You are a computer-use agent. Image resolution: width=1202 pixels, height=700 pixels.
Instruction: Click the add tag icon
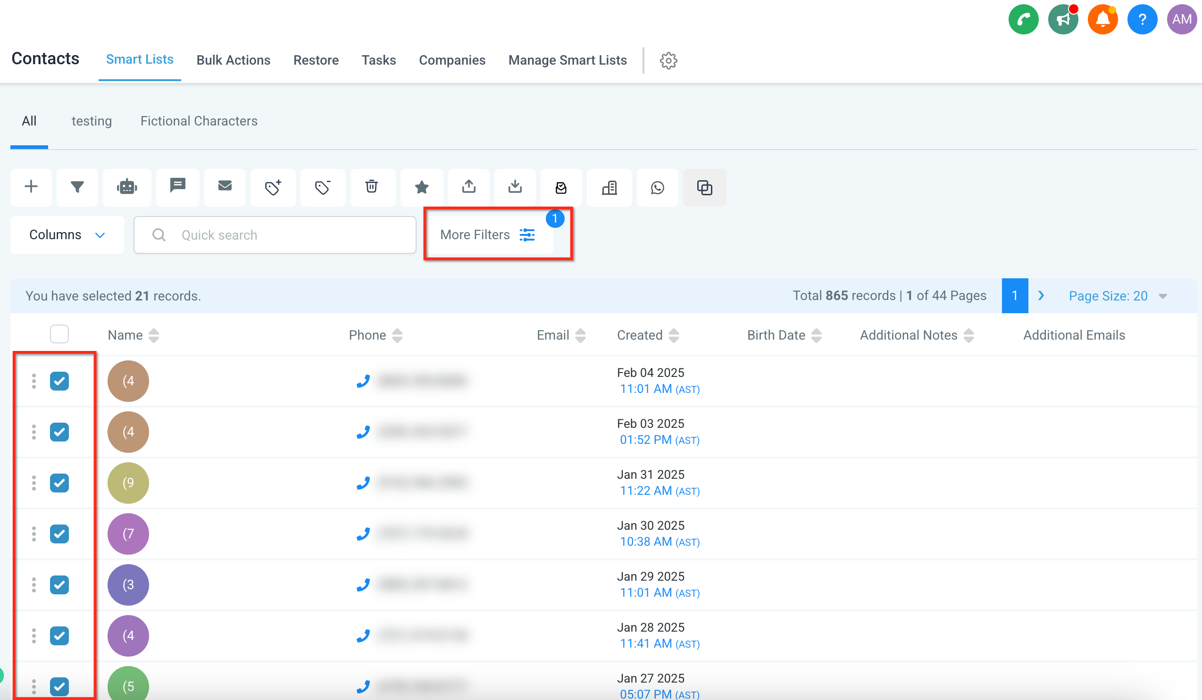point(273,187)
